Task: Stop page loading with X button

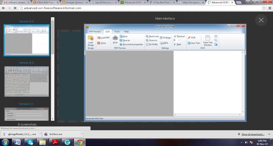Action: pos(15,8)
